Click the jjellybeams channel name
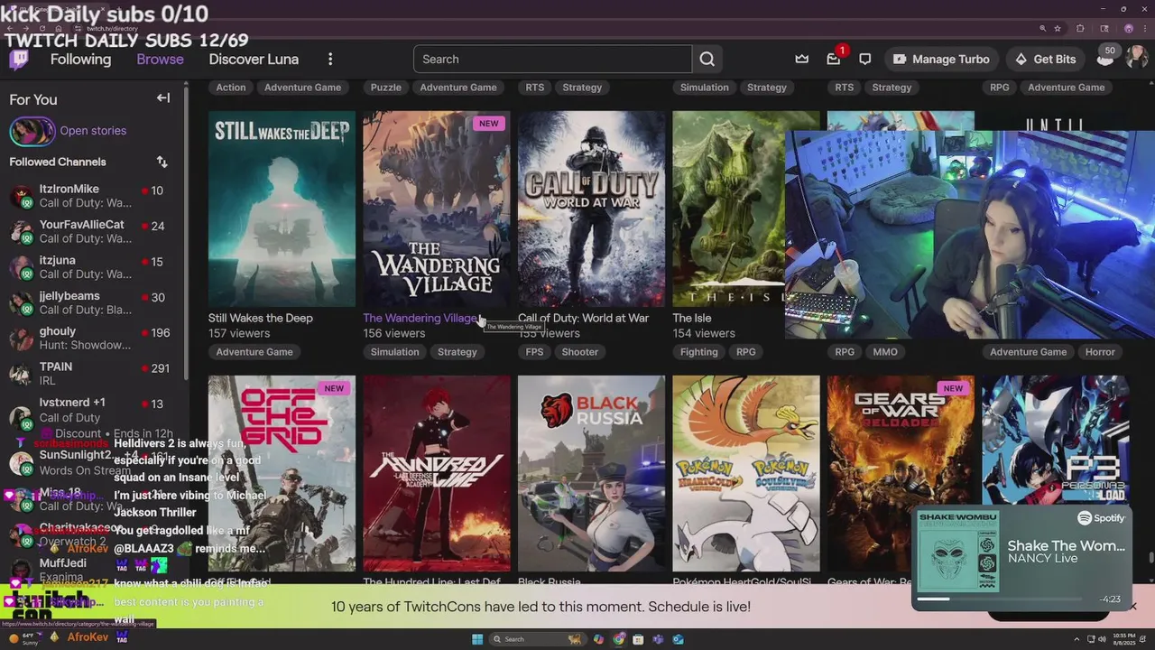This screenshot has width=1155, height=650. (x=69, y=295)
